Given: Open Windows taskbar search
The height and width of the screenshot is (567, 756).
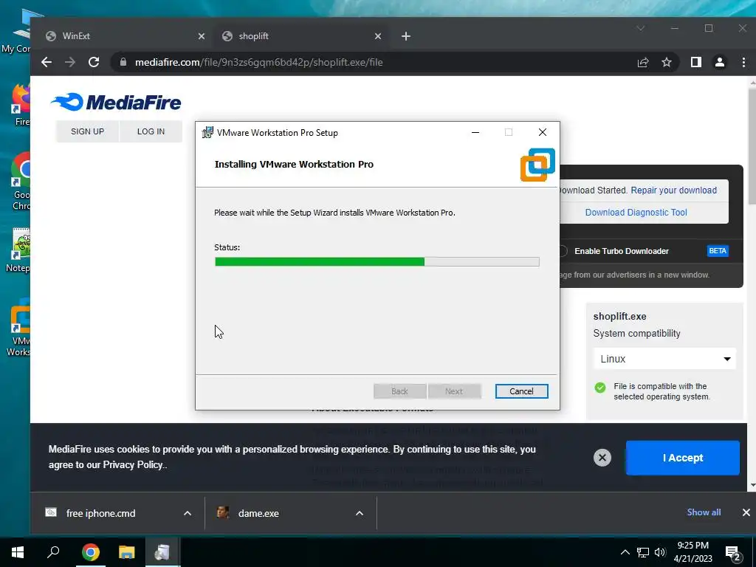Looking at the screenshot, I should click(x=53, y=552).
